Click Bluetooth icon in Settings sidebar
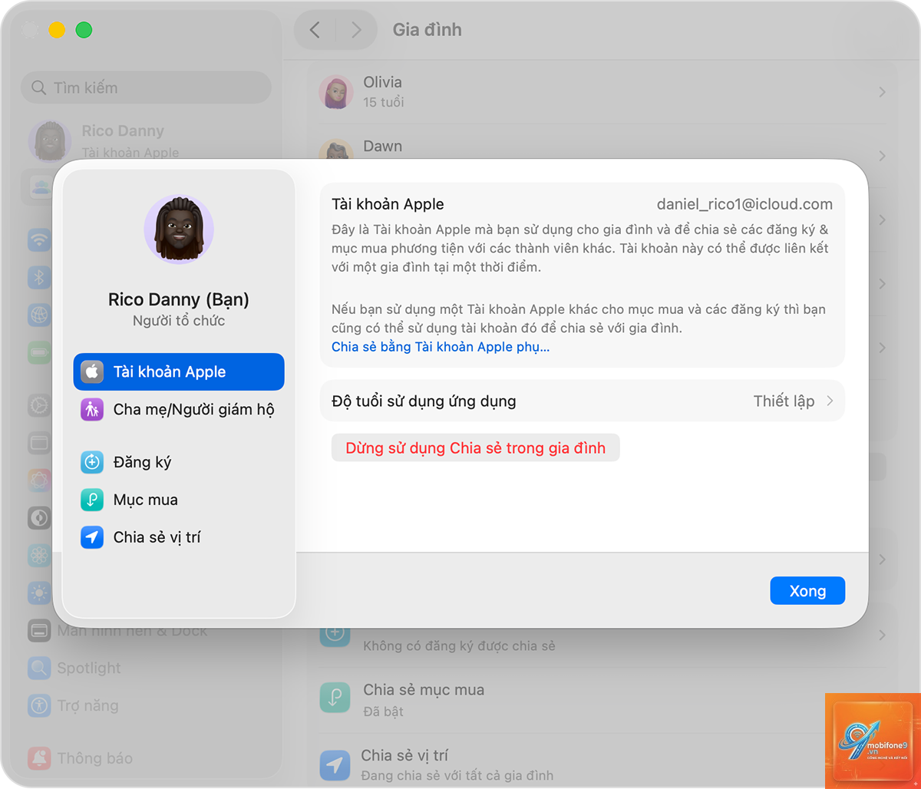 [x=39, y=277]
